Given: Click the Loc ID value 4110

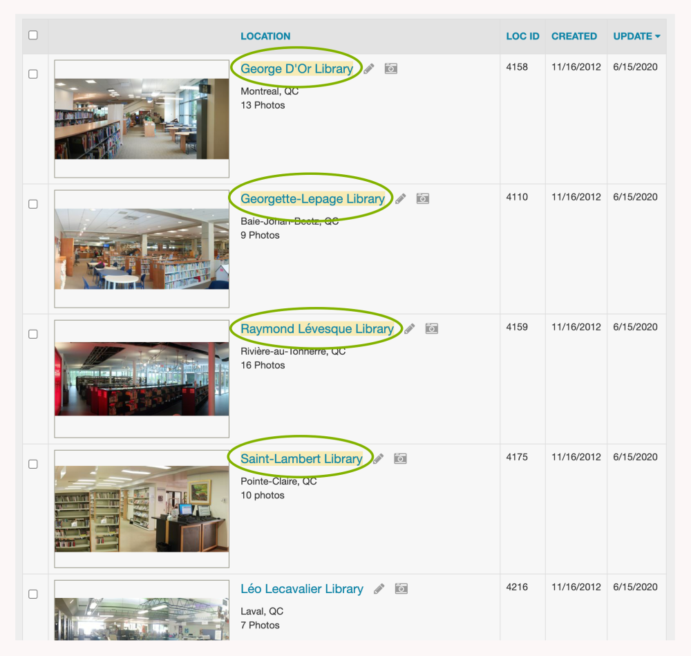Looking at the screenshot, I should point(516,197).
